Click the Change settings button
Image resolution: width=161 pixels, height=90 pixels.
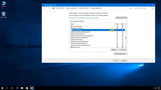122,18
